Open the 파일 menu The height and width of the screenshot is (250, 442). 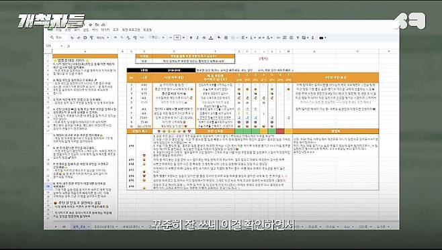[58, 30]
